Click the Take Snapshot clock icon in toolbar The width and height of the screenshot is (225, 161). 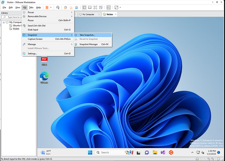coord(66,8)
